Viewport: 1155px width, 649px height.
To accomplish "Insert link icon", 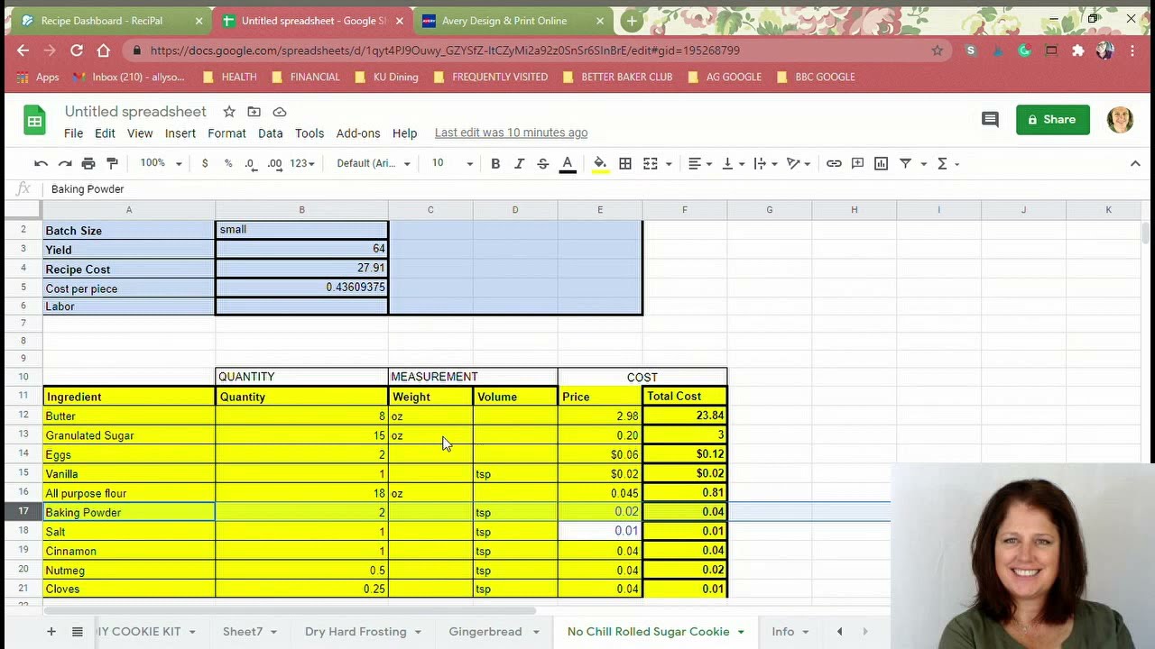I will click(x=834, y=163).
